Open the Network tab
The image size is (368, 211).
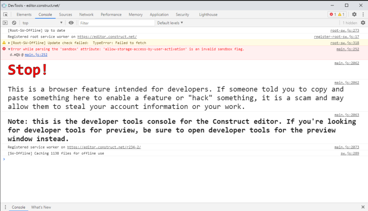pyautogui.click(x=86, y=15)
